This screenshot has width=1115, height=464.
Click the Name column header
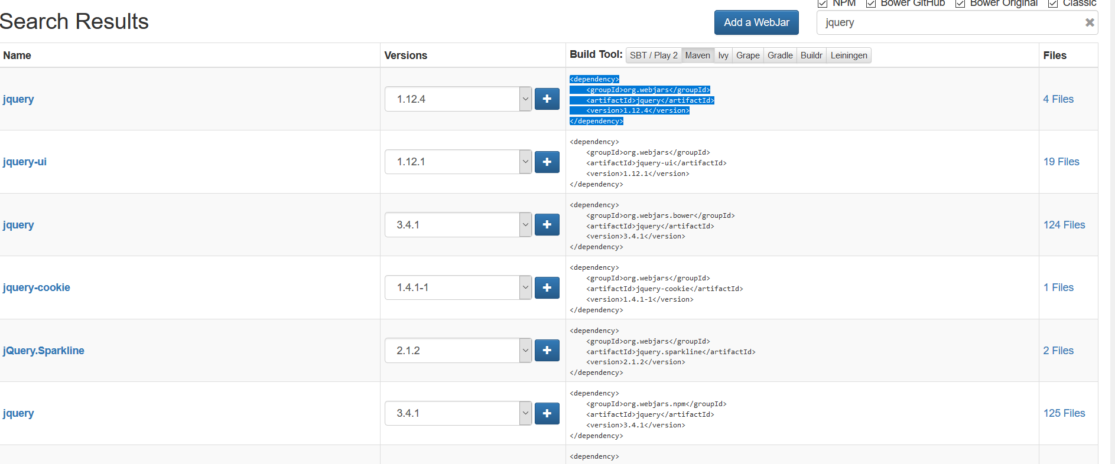point(17,55)
